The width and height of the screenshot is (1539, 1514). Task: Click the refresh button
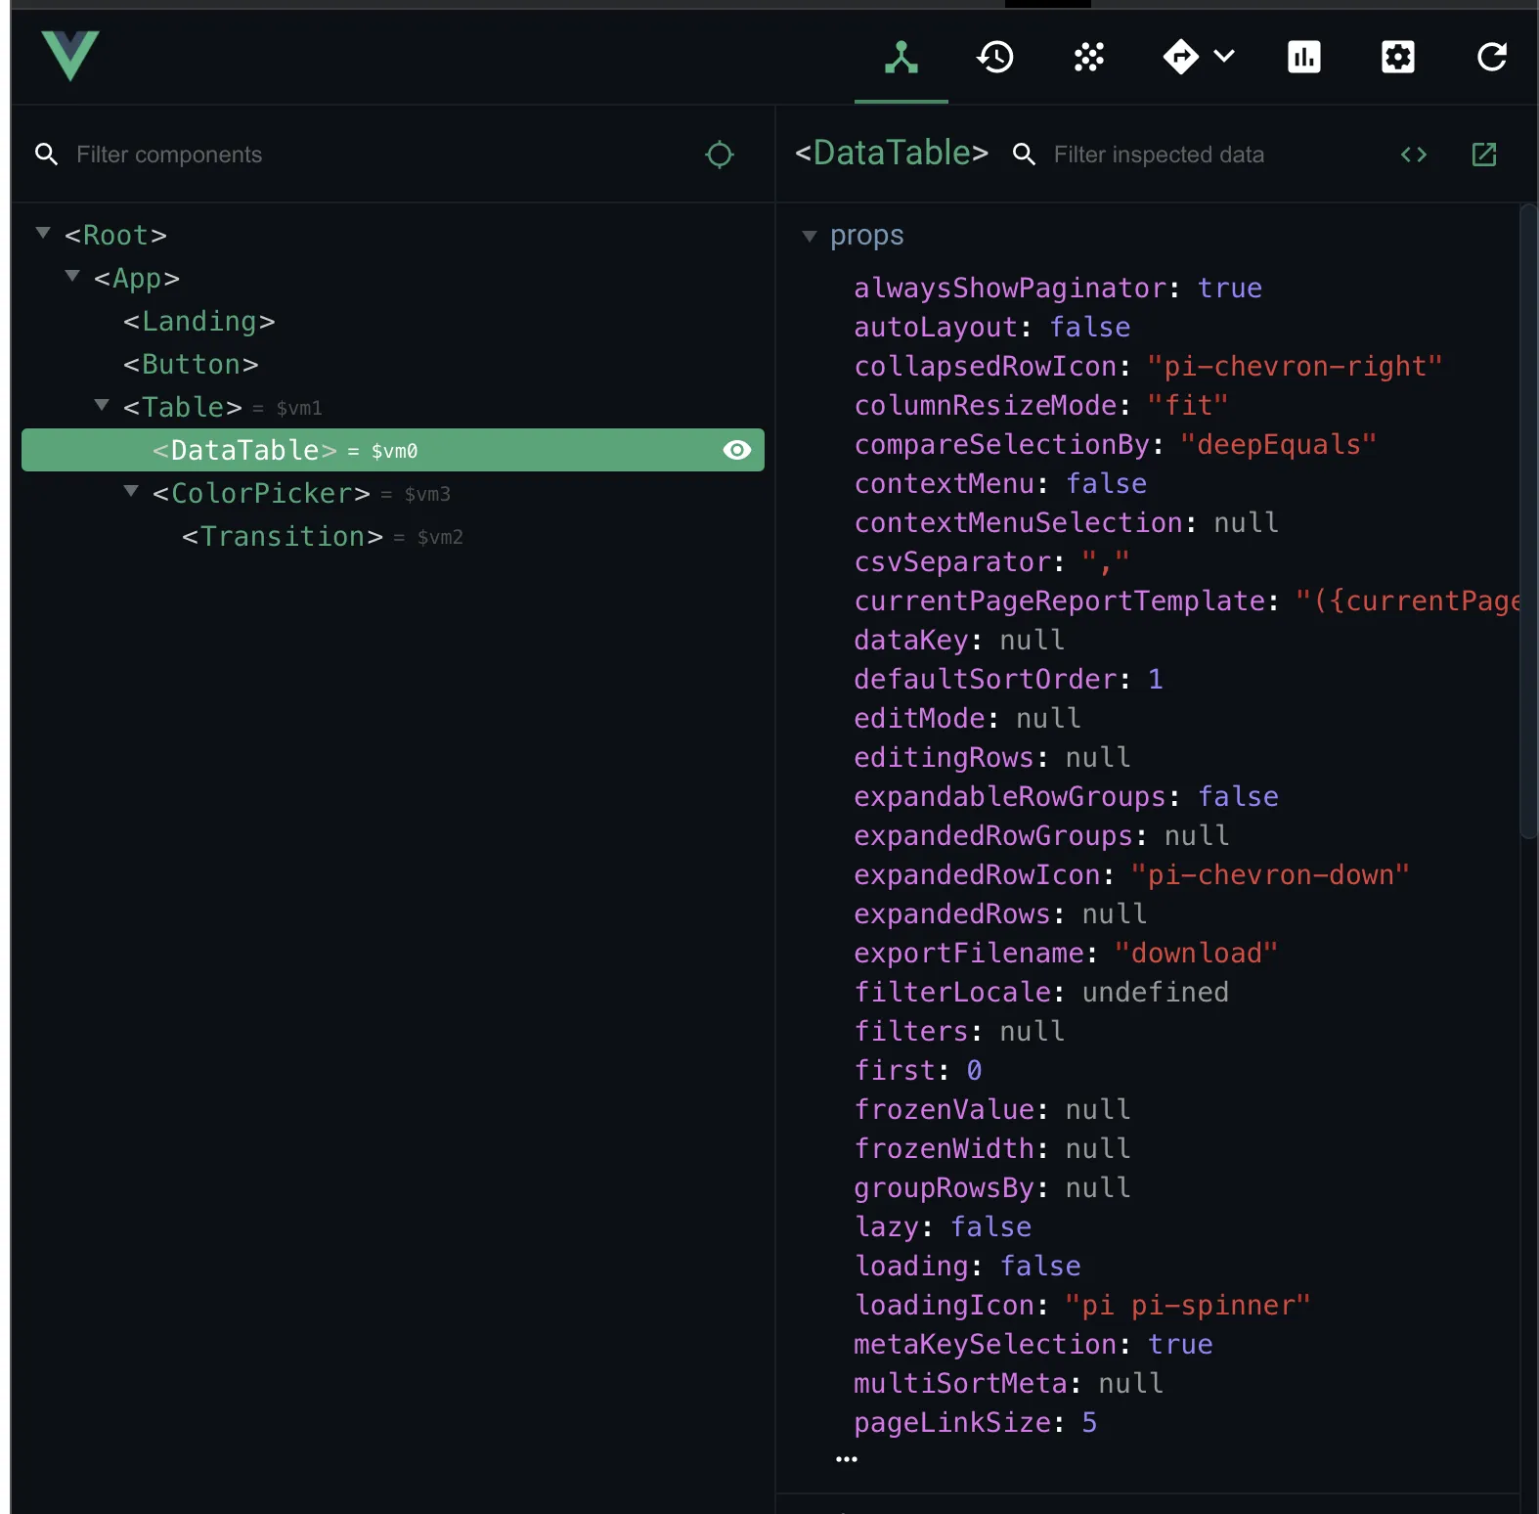1491,58
